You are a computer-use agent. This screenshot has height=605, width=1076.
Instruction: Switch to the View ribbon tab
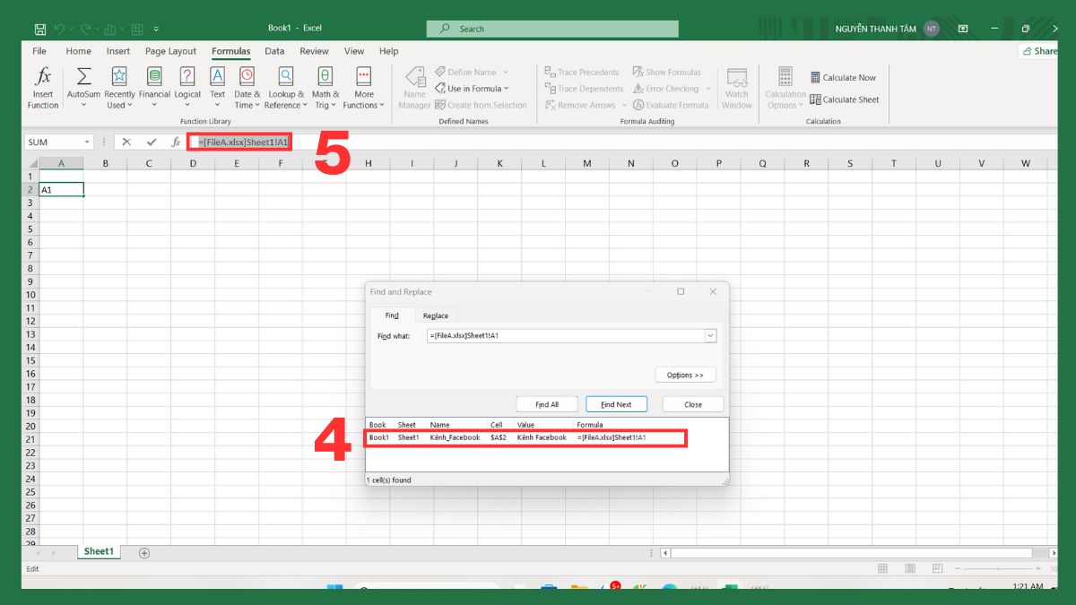pyautogui.click(x=354, y=51)
